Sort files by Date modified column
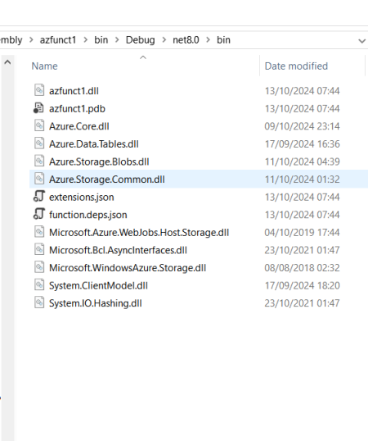The height and width of the screenshot is (441, 368). pyautogui.click(x=296, y=66)
